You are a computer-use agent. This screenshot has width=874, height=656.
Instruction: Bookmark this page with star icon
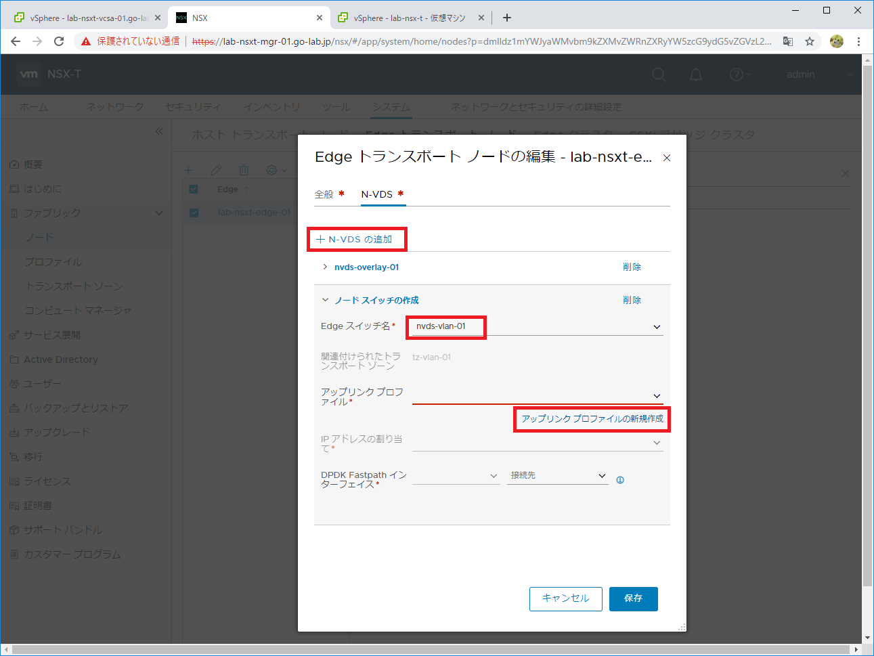coord(810,41)
